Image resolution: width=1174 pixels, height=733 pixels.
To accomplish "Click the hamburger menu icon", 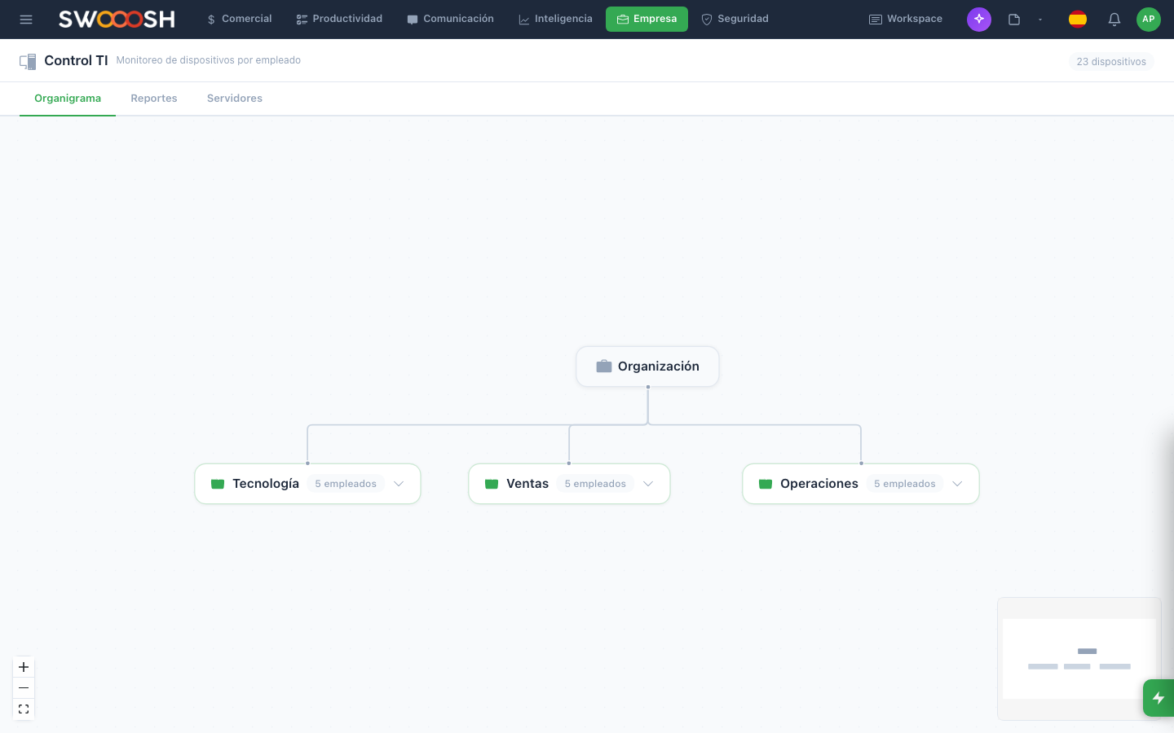I will click(26, 19).
